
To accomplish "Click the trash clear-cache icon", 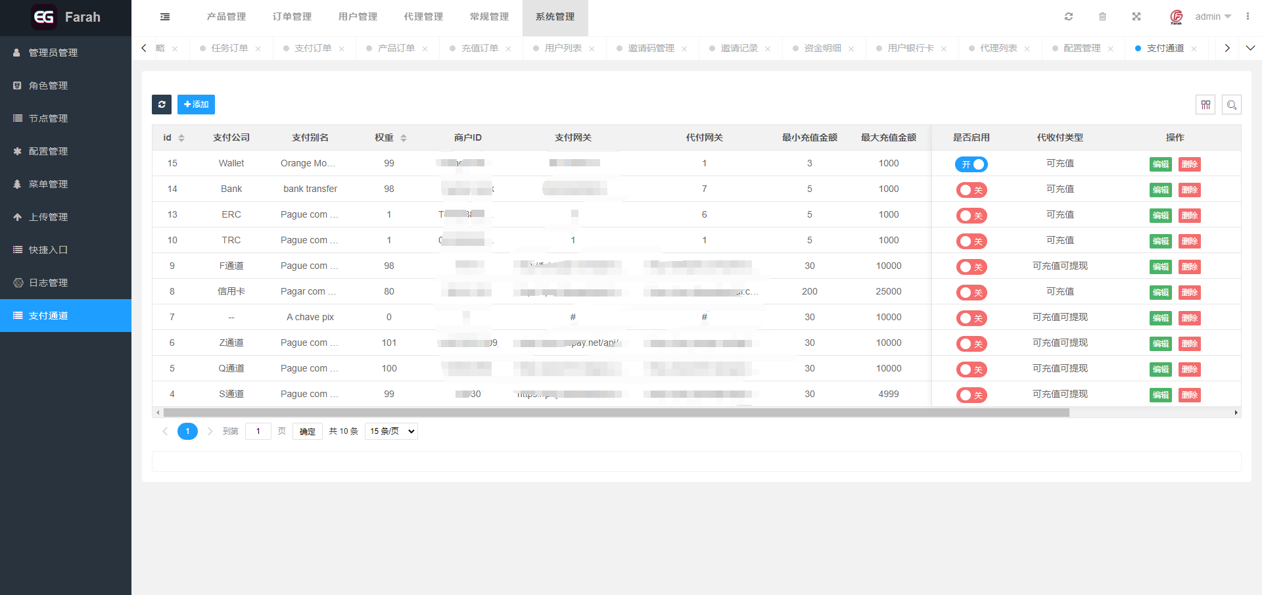I will click(1103, 17).
